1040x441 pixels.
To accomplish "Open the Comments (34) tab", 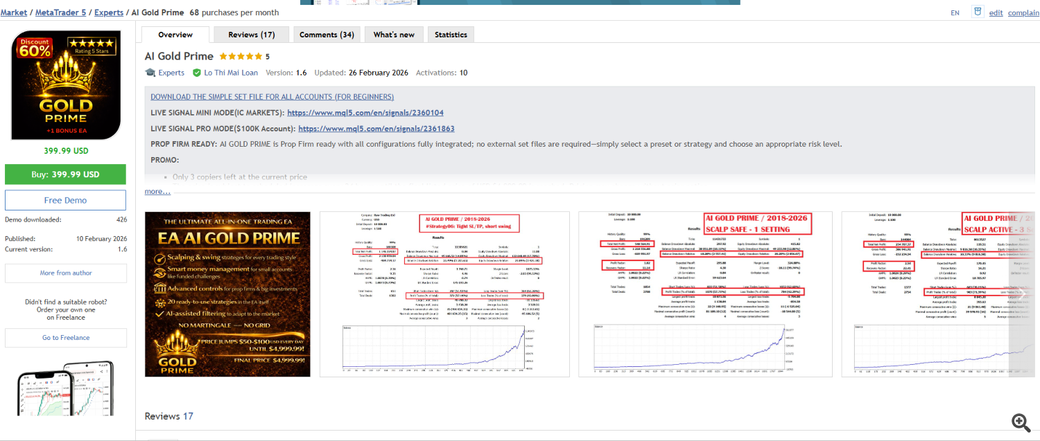I will coord(327,35).
